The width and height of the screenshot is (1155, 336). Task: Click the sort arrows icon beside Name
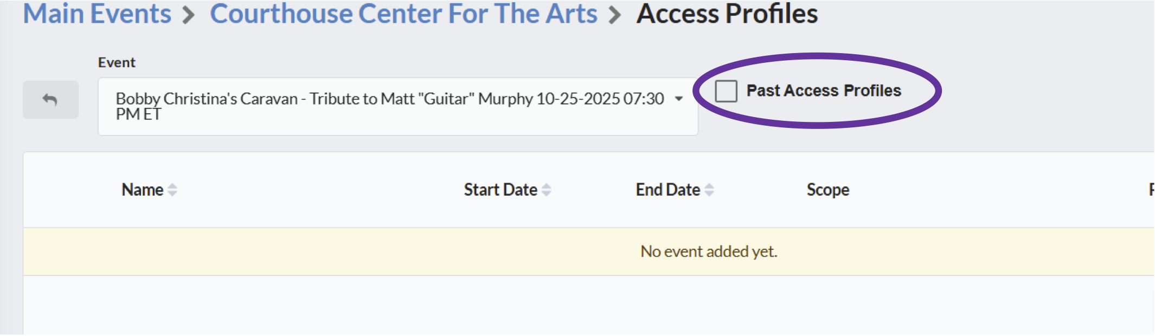[172, 190]
